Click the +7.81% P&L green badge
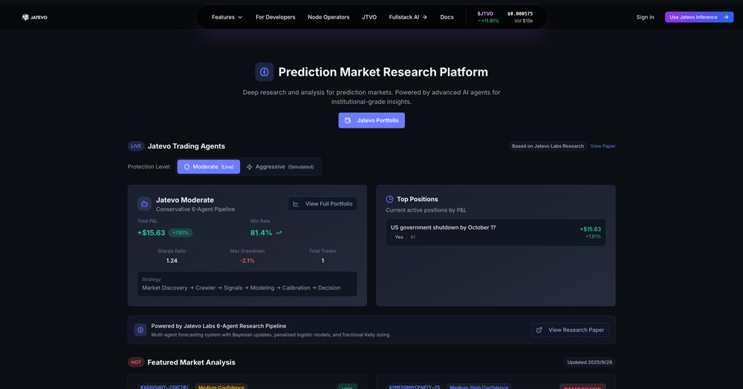743x389 pixels. [x=181, y=233]
